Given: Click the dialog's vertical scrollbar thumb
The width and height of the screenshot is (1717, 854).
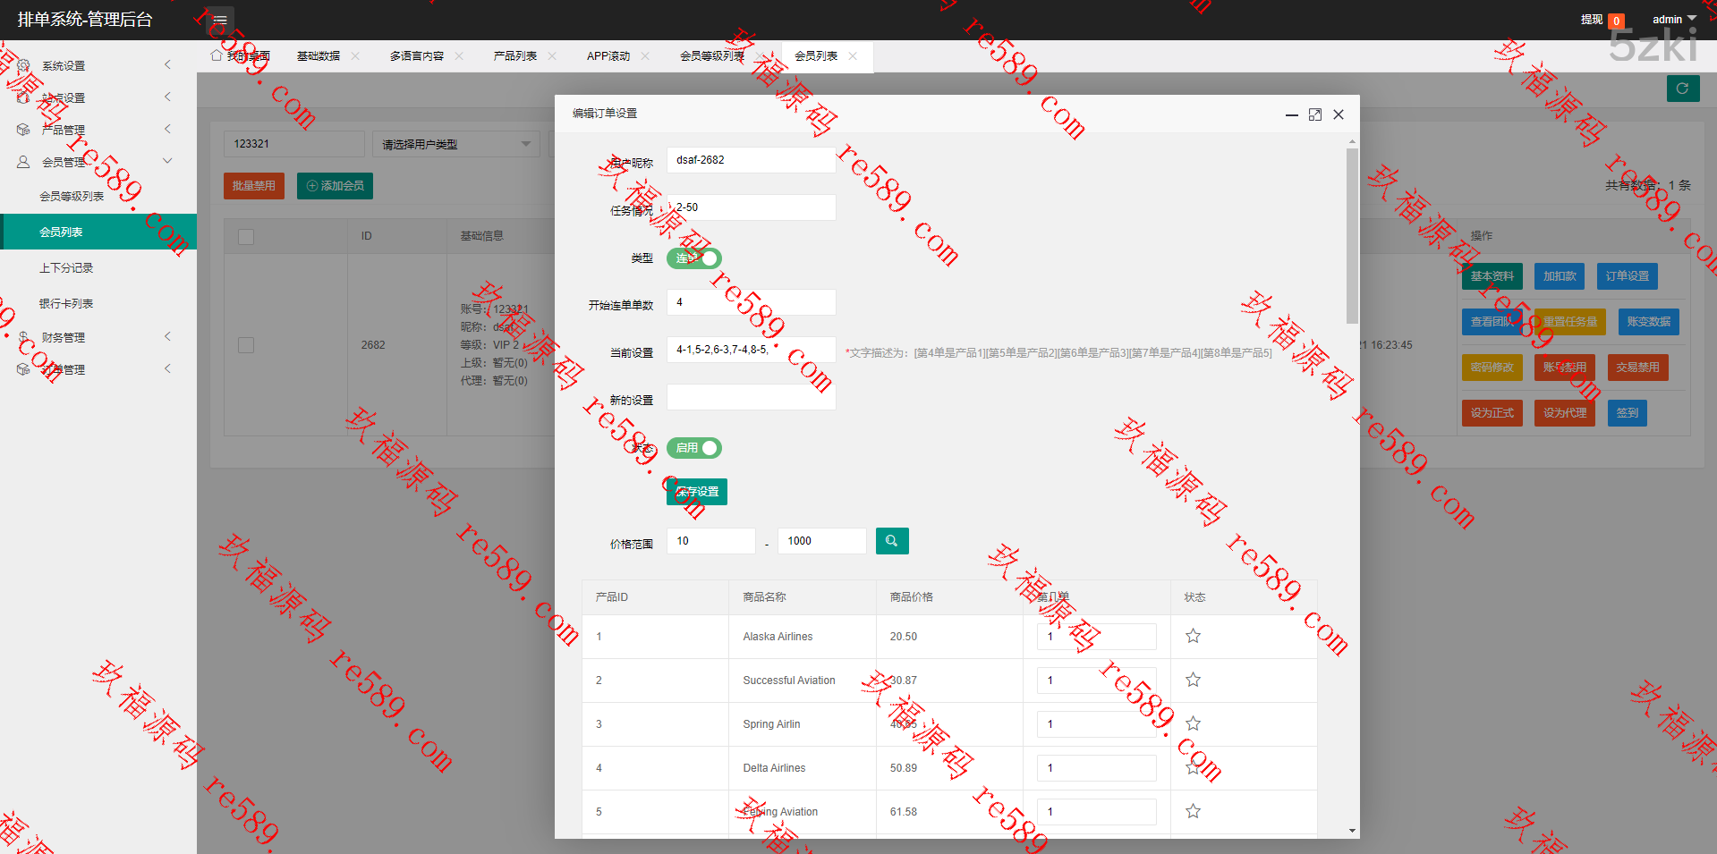Looking at the screenshot, I should pyautogui.click(x=1352, y=237).
